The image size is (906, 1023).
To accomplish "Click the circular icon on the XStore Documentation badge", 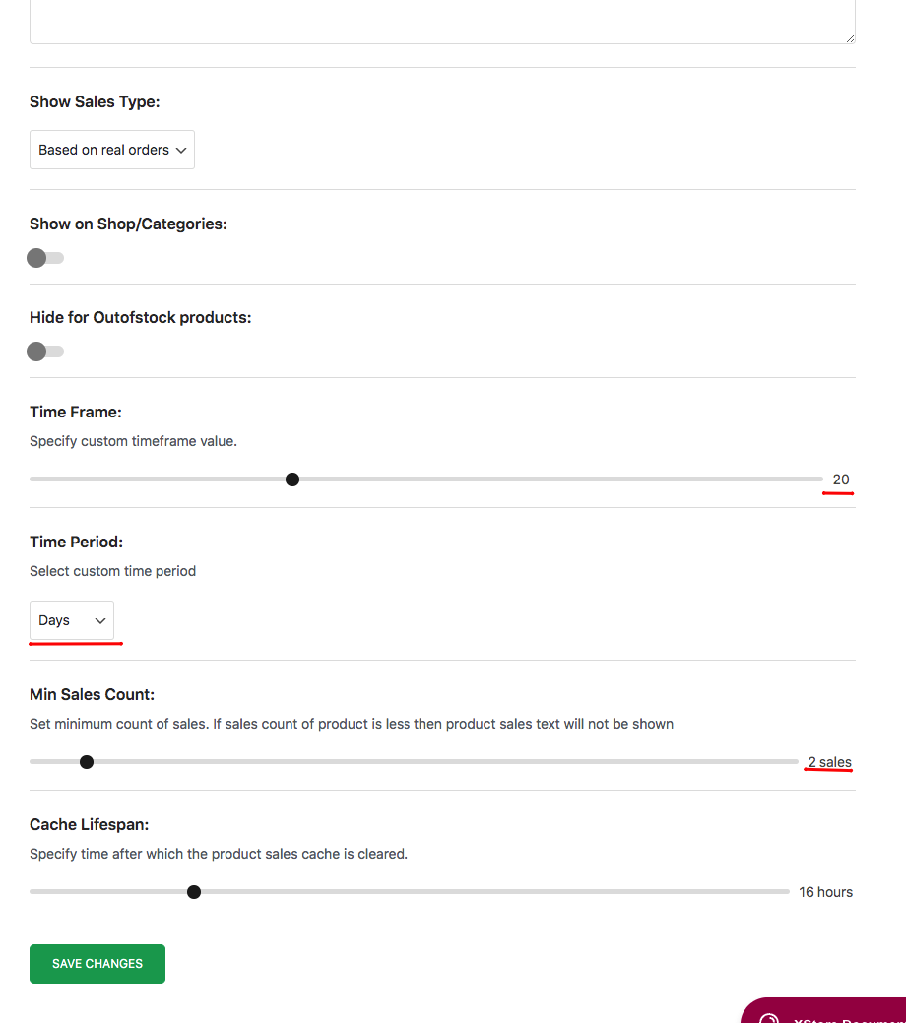I will (769, 1018).
